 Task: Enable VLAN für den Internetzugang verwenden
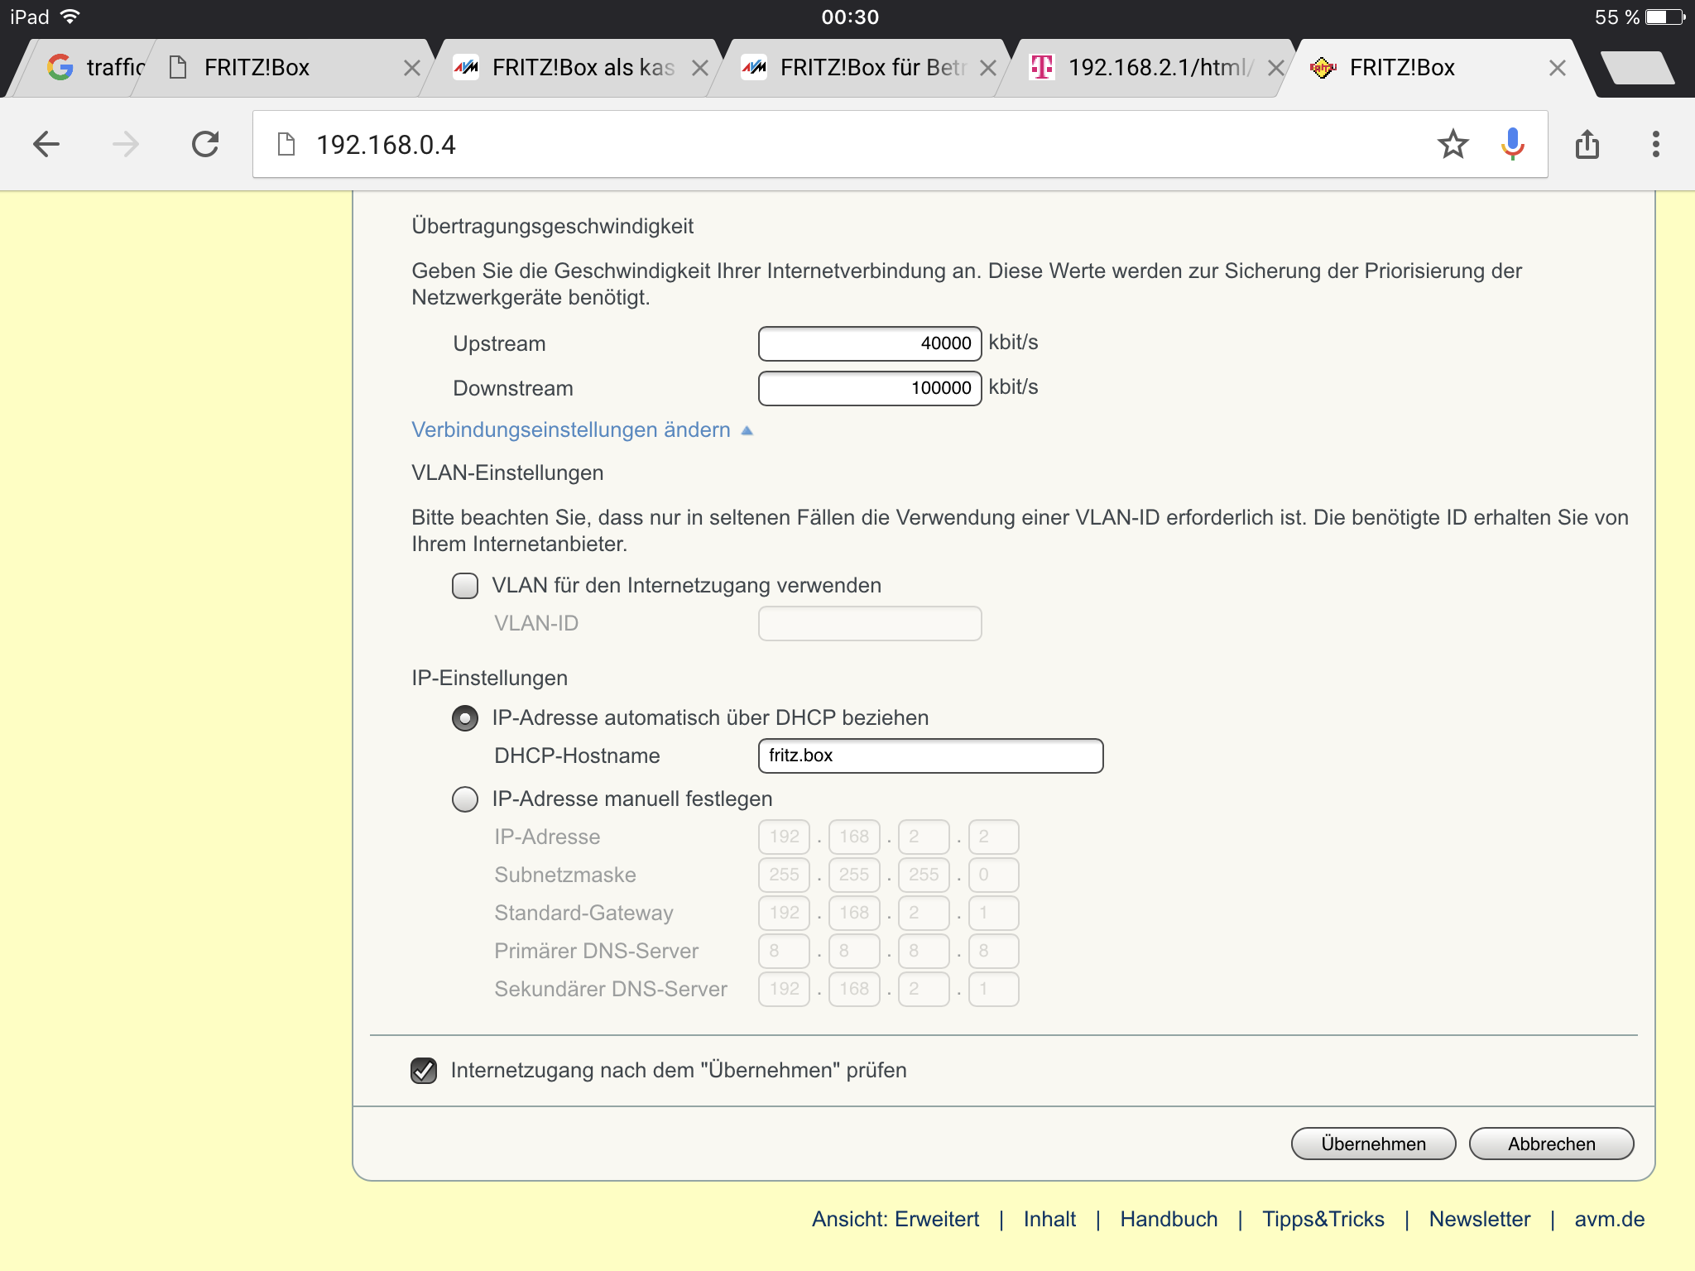tap(465, 586)
